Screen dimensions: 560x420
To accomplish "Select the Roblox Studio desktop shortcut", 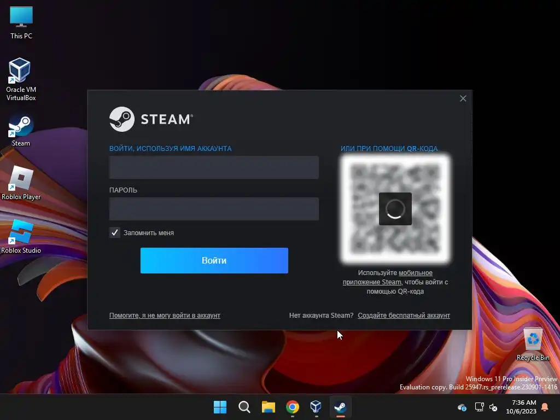I will (21, 237).
